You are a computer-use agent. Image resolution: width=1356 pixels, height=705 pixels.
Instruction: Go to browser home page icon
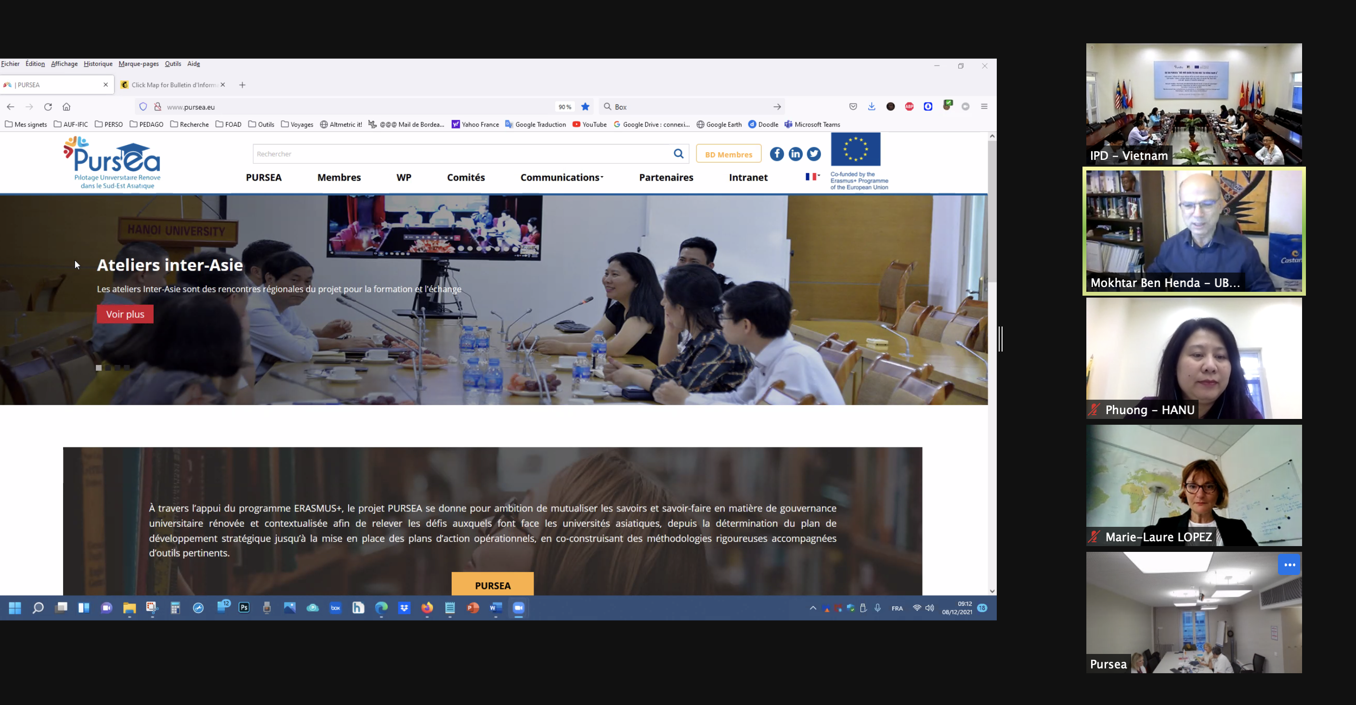click(66, 107)
